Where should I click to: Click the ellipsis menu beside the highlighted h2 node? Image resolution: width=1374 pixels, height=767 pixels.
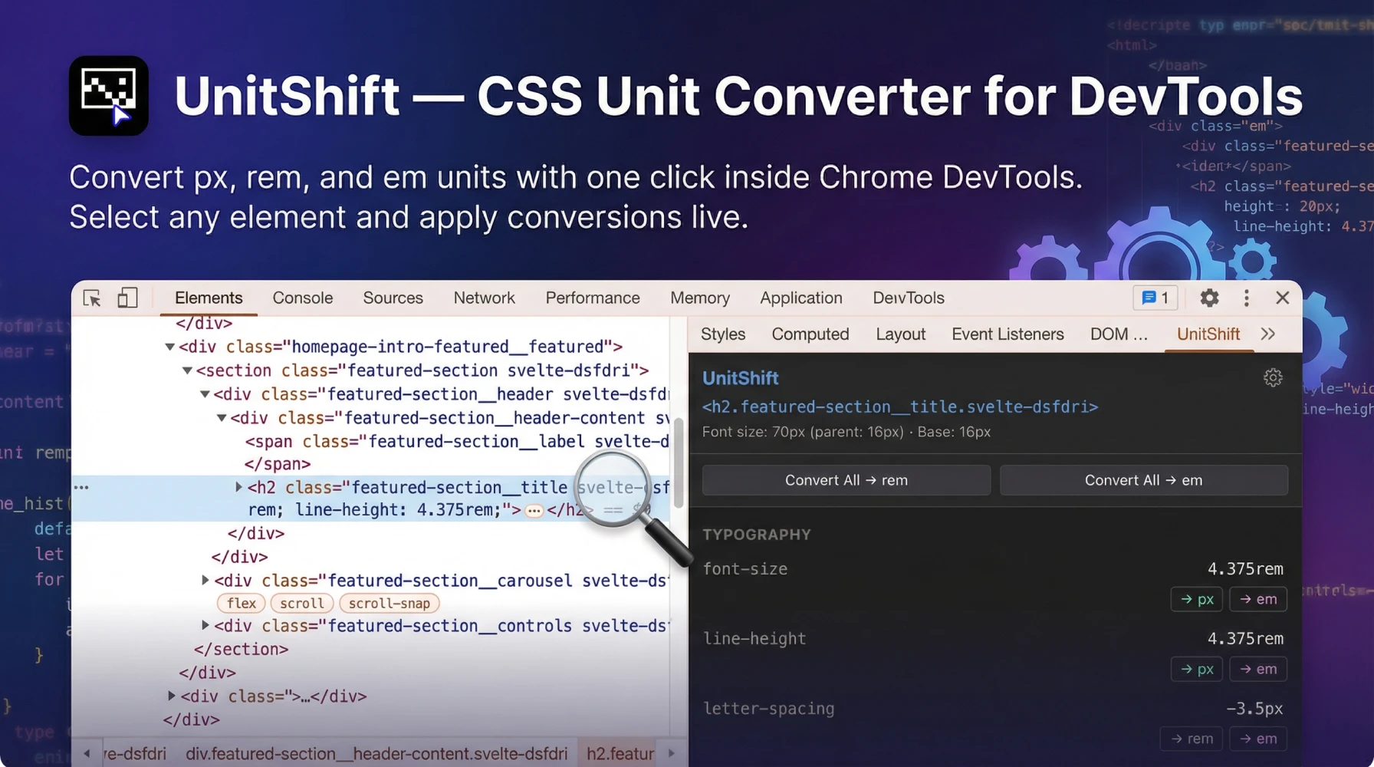tap(534, 510)
